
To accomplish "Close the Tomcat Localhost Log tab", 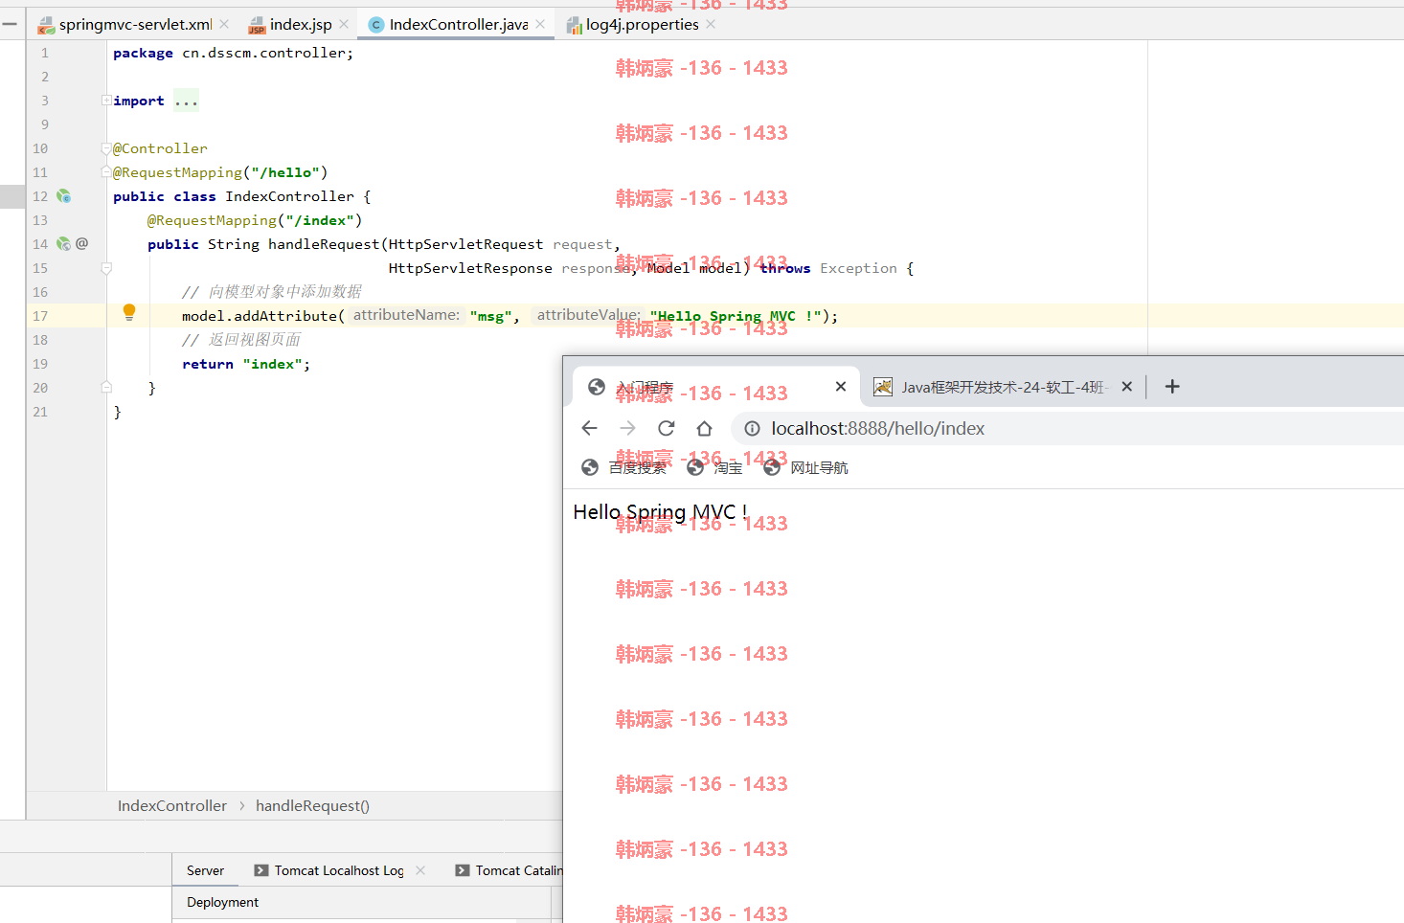I will [420, 870].
